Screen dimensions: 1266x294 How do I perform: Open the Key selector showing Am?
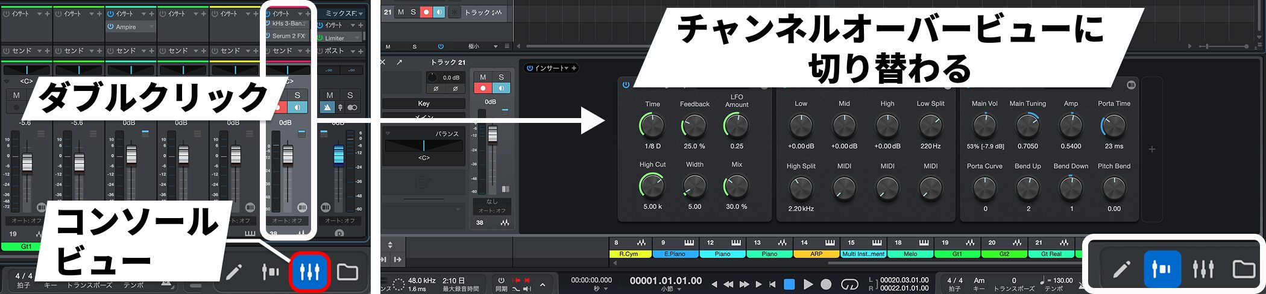(x=979, y=281)
